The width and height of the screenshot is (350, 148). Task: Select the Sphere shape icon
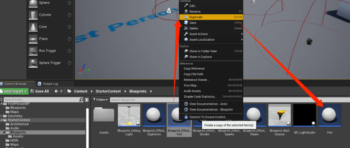[x=33, y=3]
